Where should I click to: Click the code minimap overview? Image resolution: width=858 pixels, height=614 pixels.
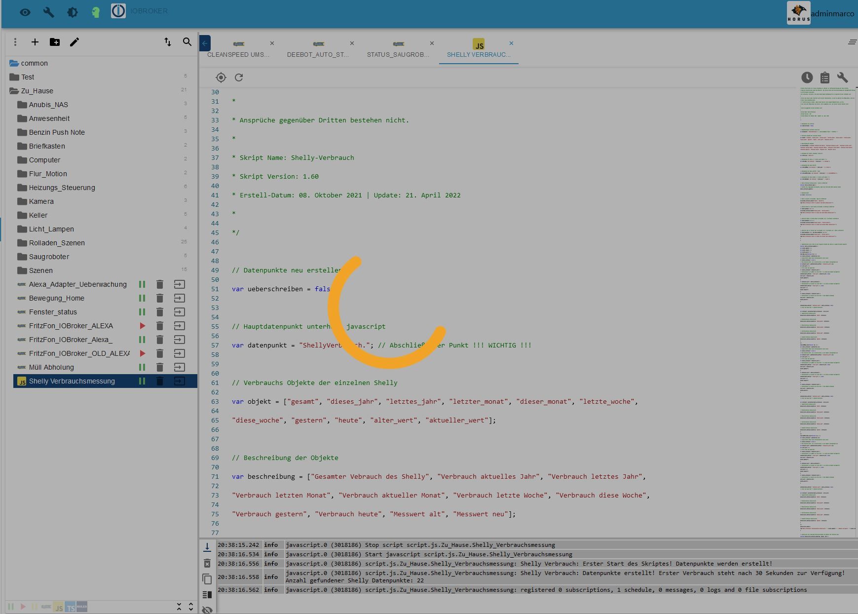pyautogui.click(x=826, y=311)
